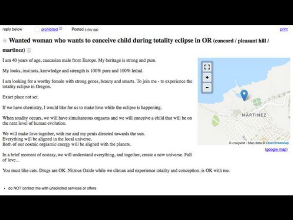Screen dimensions: 293x220
Task: Click the small green park near the pin
Action: point(257,102)
